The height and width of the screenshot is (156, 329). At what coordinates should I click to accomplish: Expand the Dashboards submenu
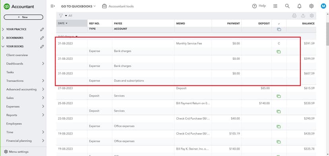pyautogui.click(x=43, y=64)
